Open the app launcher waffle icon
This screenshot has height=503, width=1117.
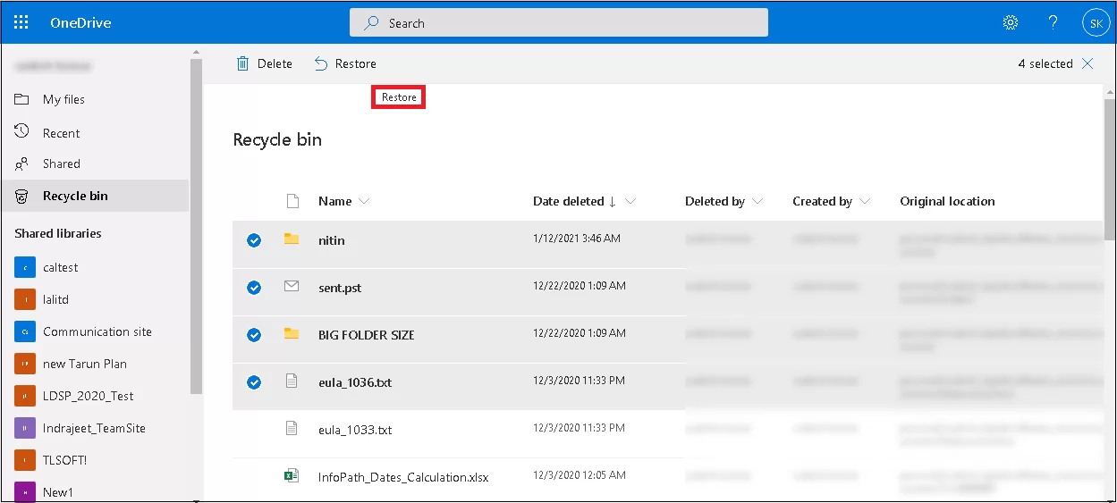tap(21, 22)
